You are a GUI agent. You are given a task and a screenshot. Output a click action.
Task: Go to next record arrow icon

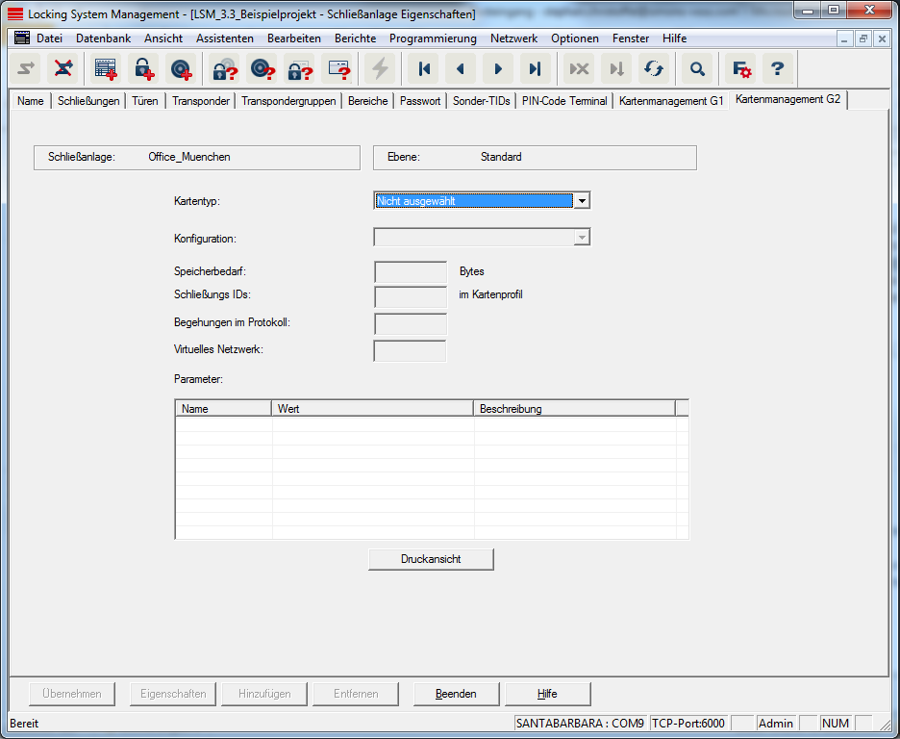click(x=498, y=68)
